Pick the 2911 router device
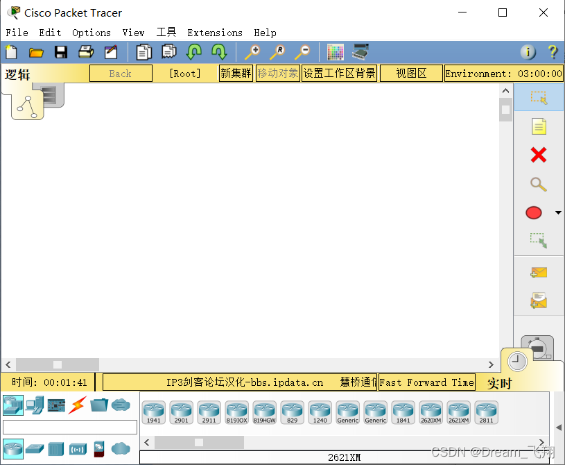Screen dimensions: 565x465 [209, 412]
